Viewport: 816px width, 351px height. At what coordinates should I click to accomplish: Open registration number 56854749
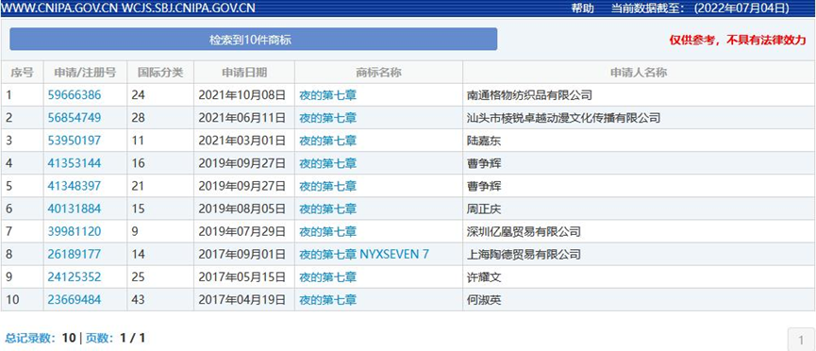[75, 118]
